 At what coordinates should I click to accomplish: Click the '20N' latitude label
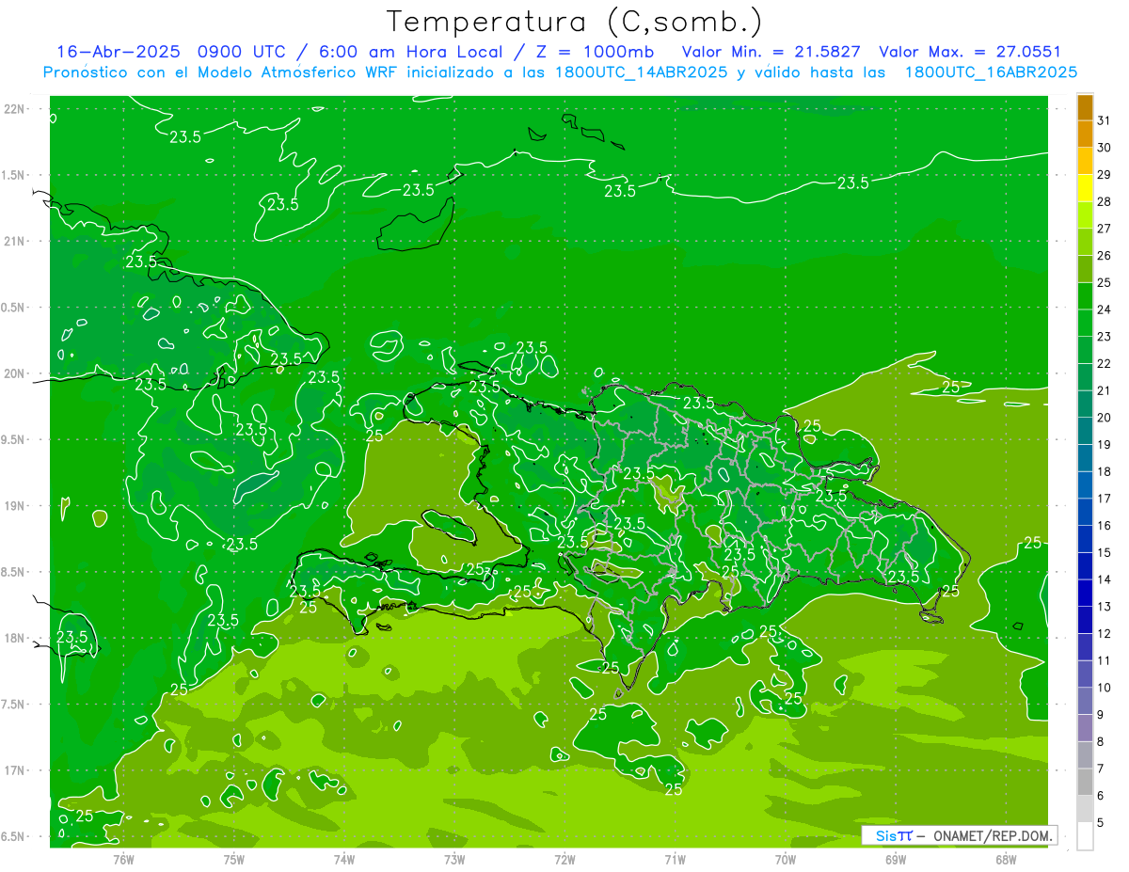coord(14,373)
